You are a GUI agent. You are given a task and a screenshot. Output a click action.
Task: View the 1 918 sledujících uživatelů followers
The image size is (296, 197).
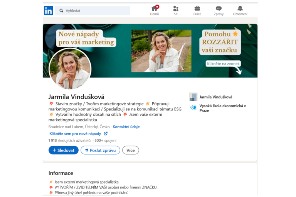tap(69, 140)
